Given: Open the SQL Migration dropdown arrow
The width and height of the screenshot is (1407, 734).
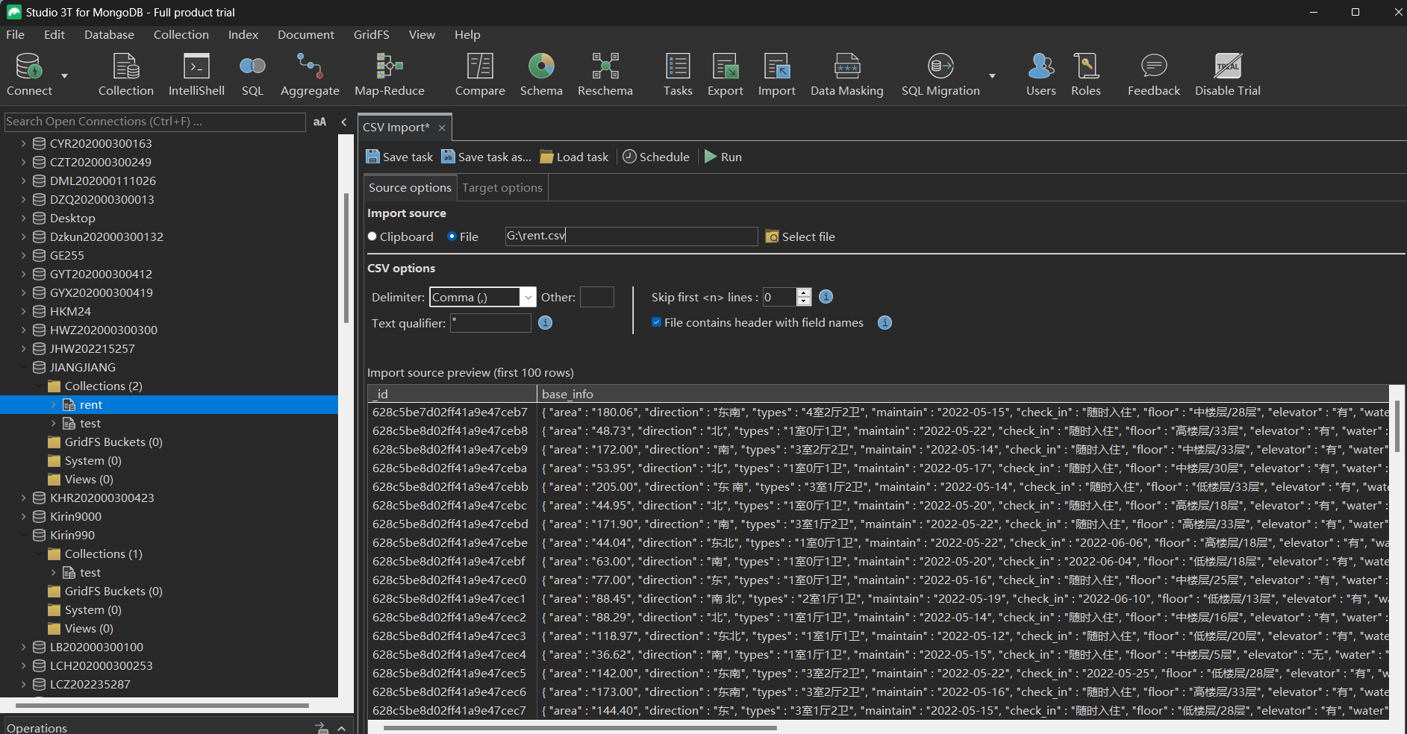Looking at the screenshot, I should pos(992,75).
